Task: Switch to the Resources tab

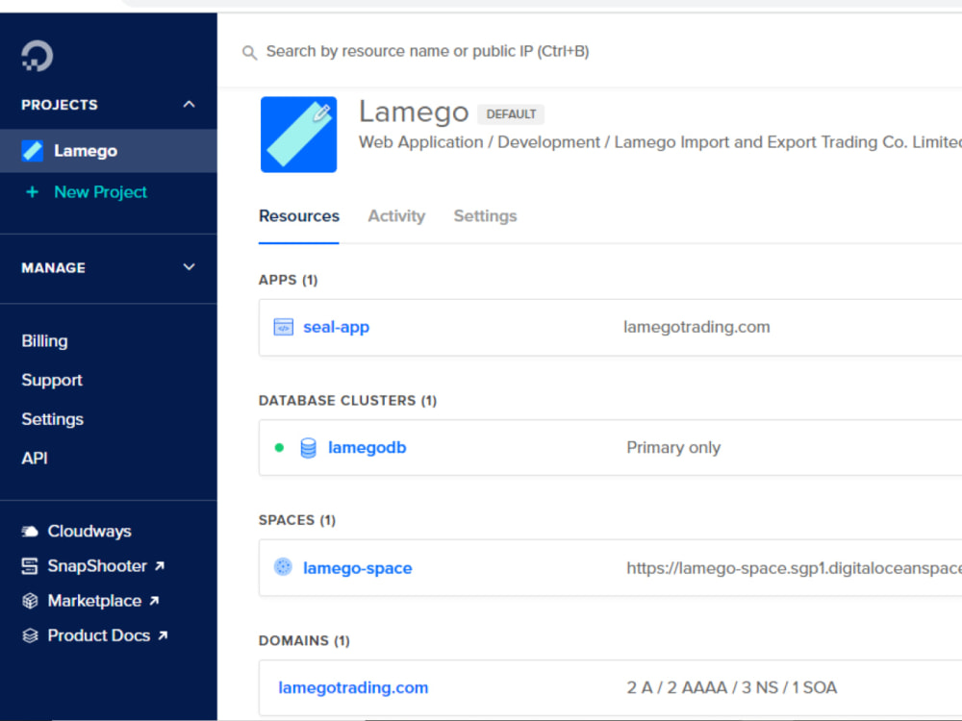Action: point(299,216)
